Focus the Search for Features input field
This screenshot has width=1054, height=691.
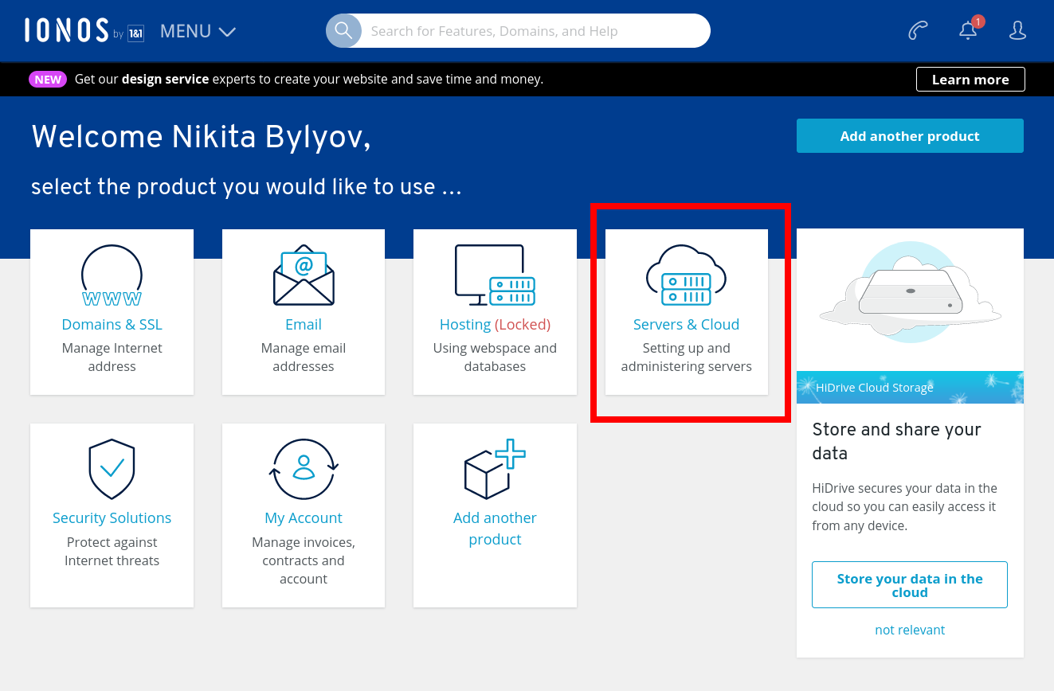click(x=535, y=31)
